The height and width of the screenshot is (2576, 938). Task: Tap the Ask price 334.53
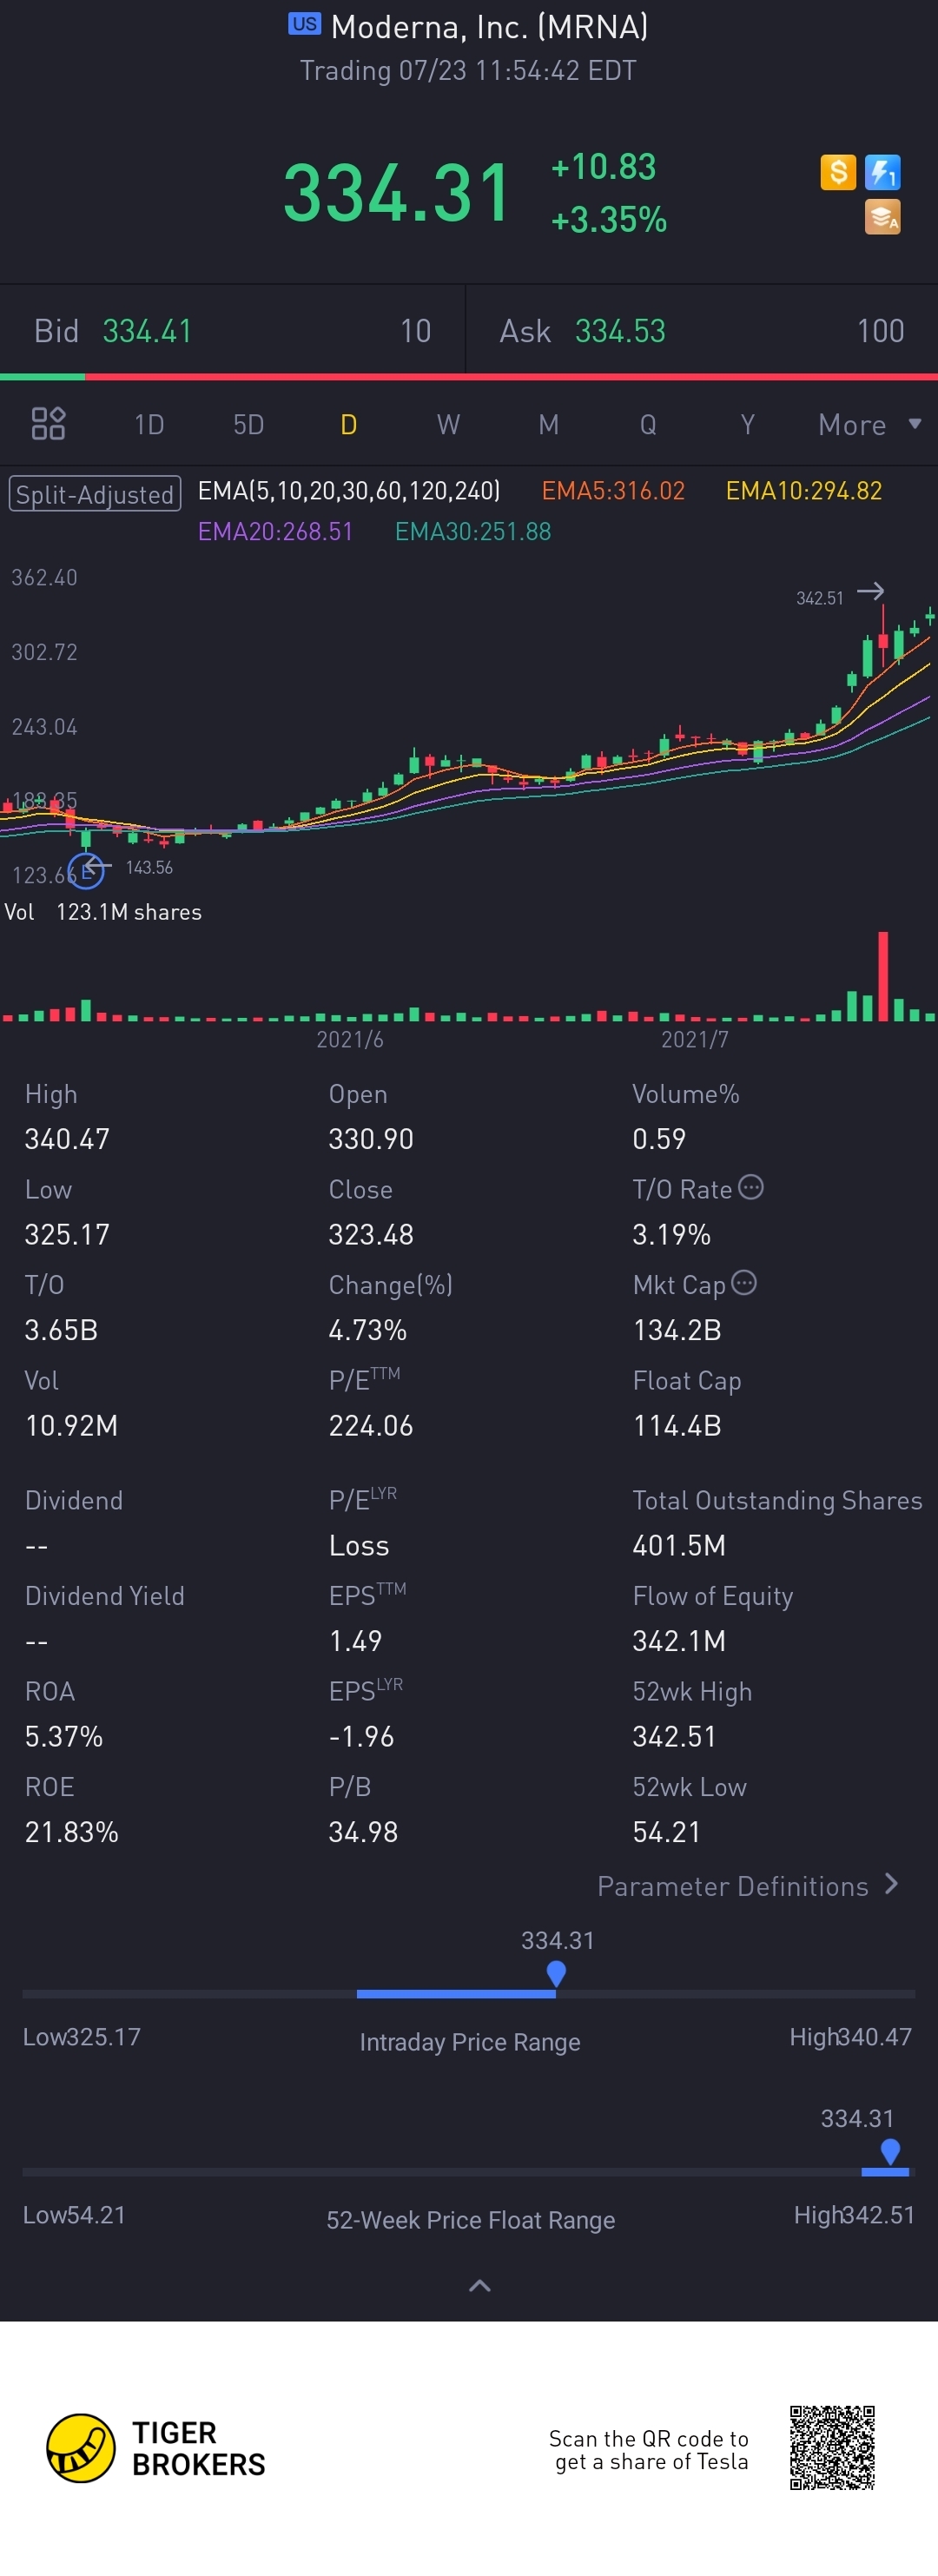point(620,331)
